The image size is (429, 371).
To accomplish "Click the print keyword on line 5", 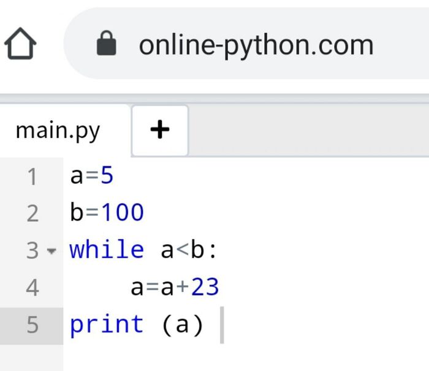I will [x=107, y=324].
